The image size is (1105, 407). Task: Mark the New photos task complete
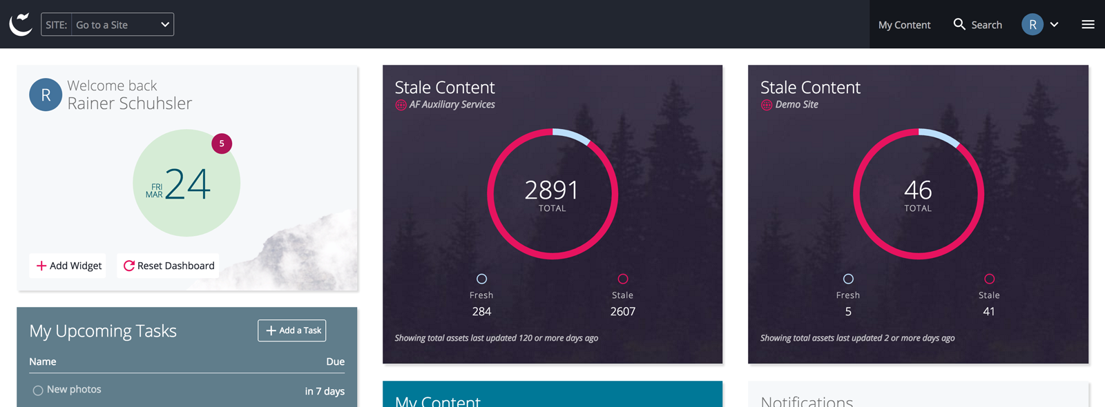pos(38,390)
